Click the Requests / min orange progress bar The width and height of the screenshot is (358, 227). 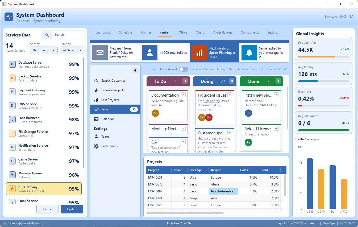[317, 57]
